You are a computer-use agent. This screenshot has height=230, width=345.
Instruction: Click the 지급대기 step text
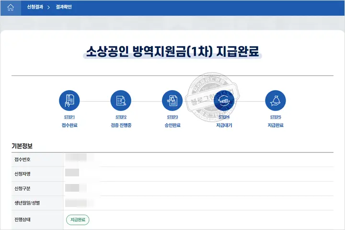224,125
